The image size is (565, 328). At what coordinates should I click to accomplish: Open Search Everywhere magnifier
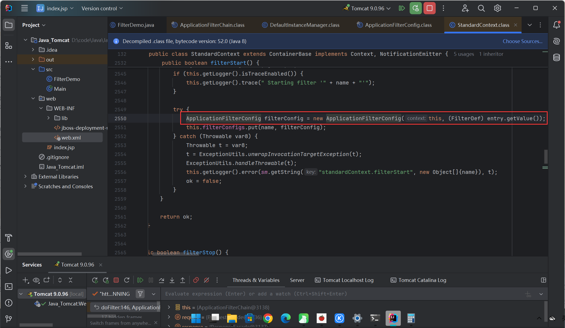point(481,8)
